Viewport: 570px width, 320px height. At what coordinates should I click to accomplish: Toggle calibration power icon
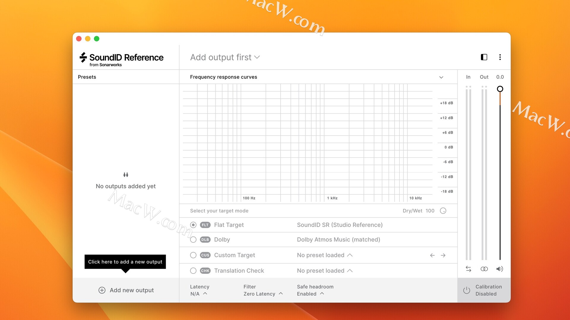[x=467, y=290]
